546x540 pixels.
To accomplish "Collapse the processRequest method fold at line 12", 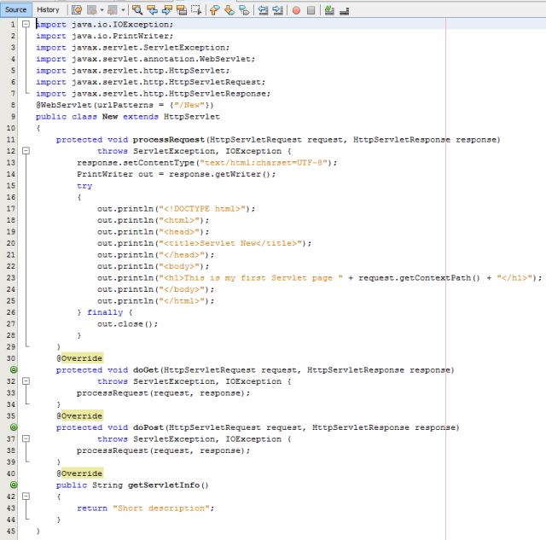I will (x=26, y=149).
